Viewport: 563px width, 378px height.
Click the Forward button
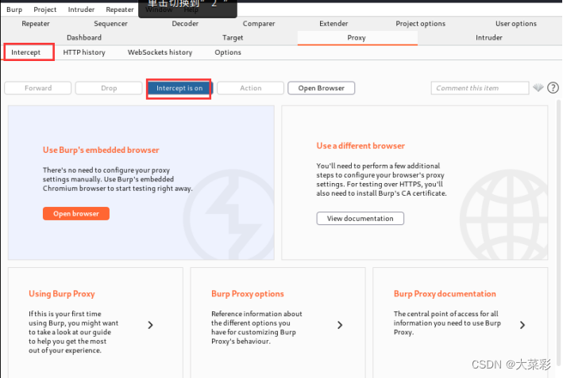point(38,88)
